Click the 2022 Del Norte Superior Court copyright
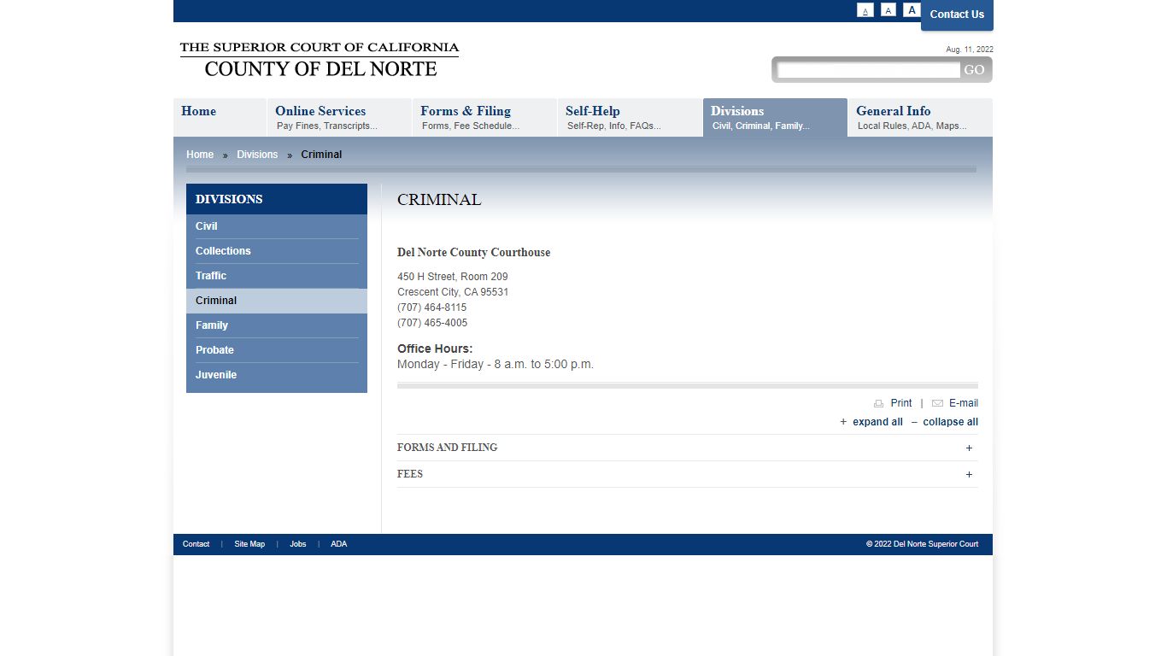The image size is (1167, 656). pyautogui.click(x=923, y=544)
